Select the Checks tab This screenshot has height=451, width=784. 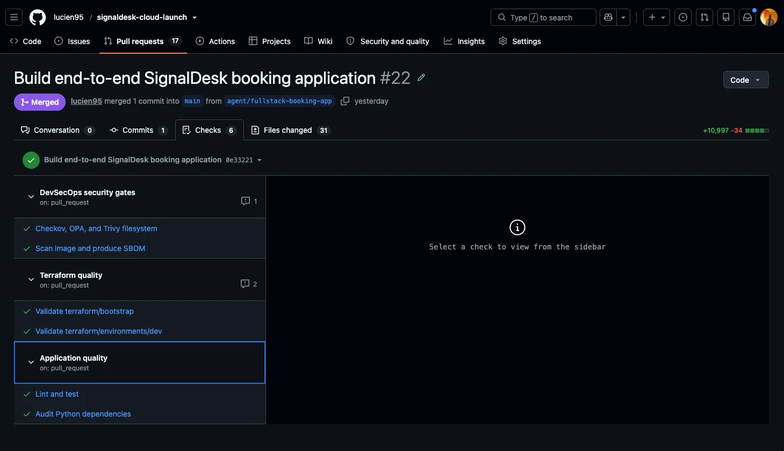click(210, 130)
